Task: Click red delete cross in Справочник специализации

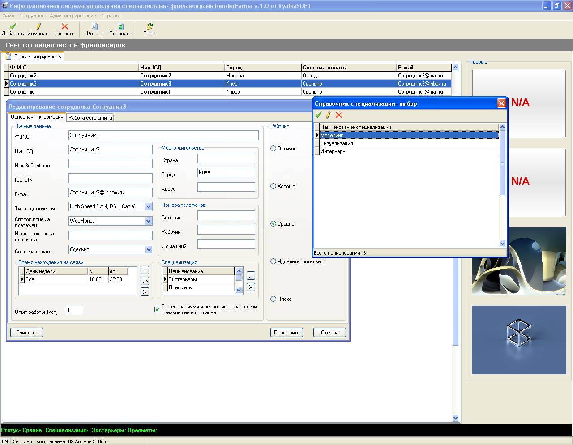Action: pos(339,115)
